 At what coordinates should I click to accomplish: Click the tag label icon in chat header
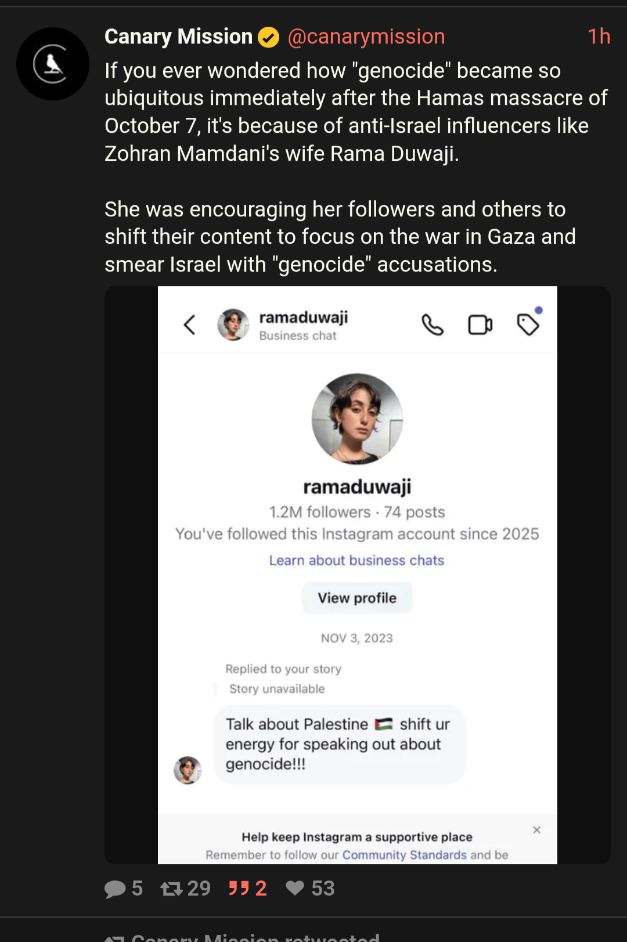click(x=528, y=324)
